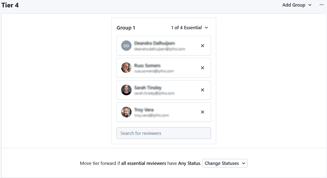Open the Change Statuses dropdown

[225, 163]
